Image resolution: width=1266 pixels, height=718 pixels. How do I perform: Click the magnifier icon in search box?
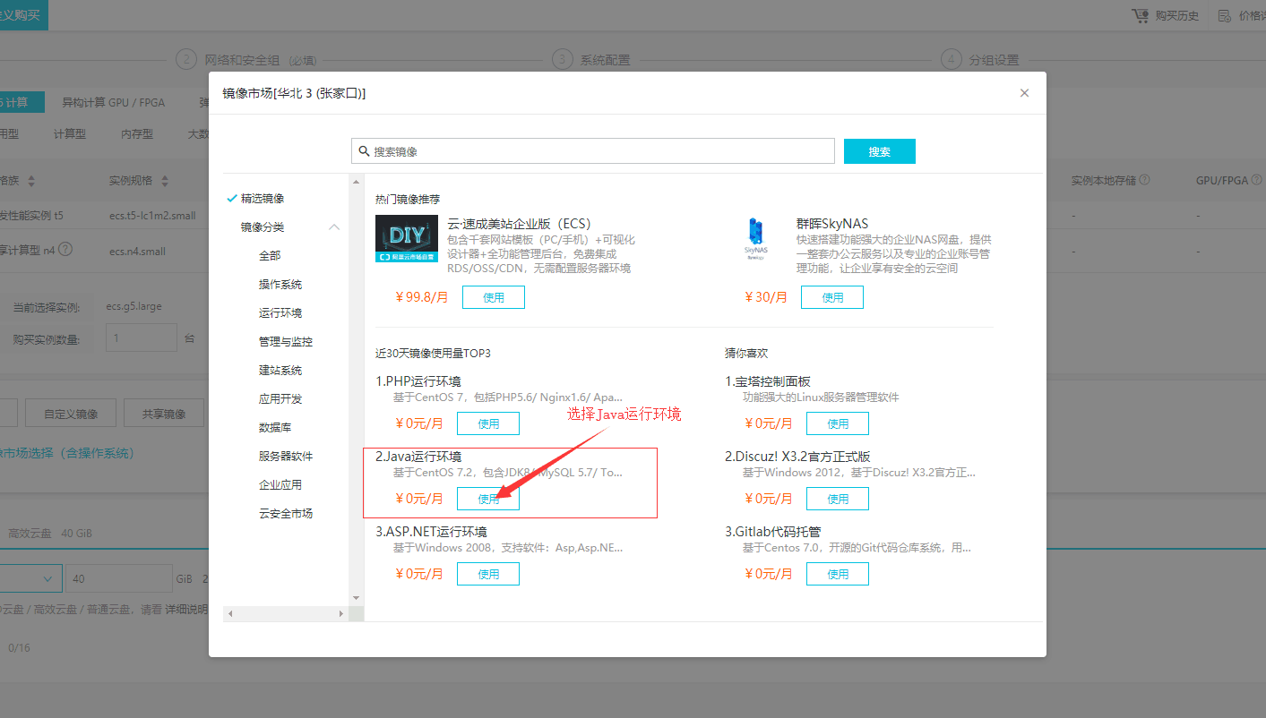[364, 151]
